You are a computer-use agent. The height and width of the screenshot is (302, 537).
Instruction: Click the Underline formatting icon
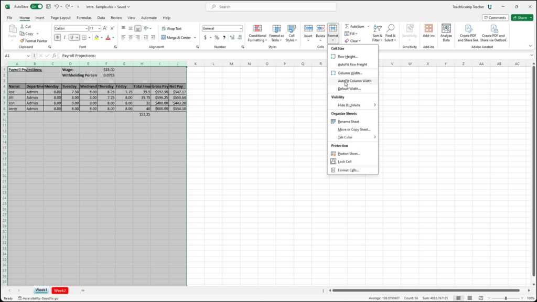point(71,37)
